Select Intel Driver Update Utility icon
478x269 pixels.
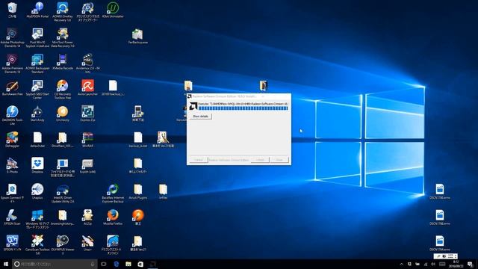click(x=63, y=194)
